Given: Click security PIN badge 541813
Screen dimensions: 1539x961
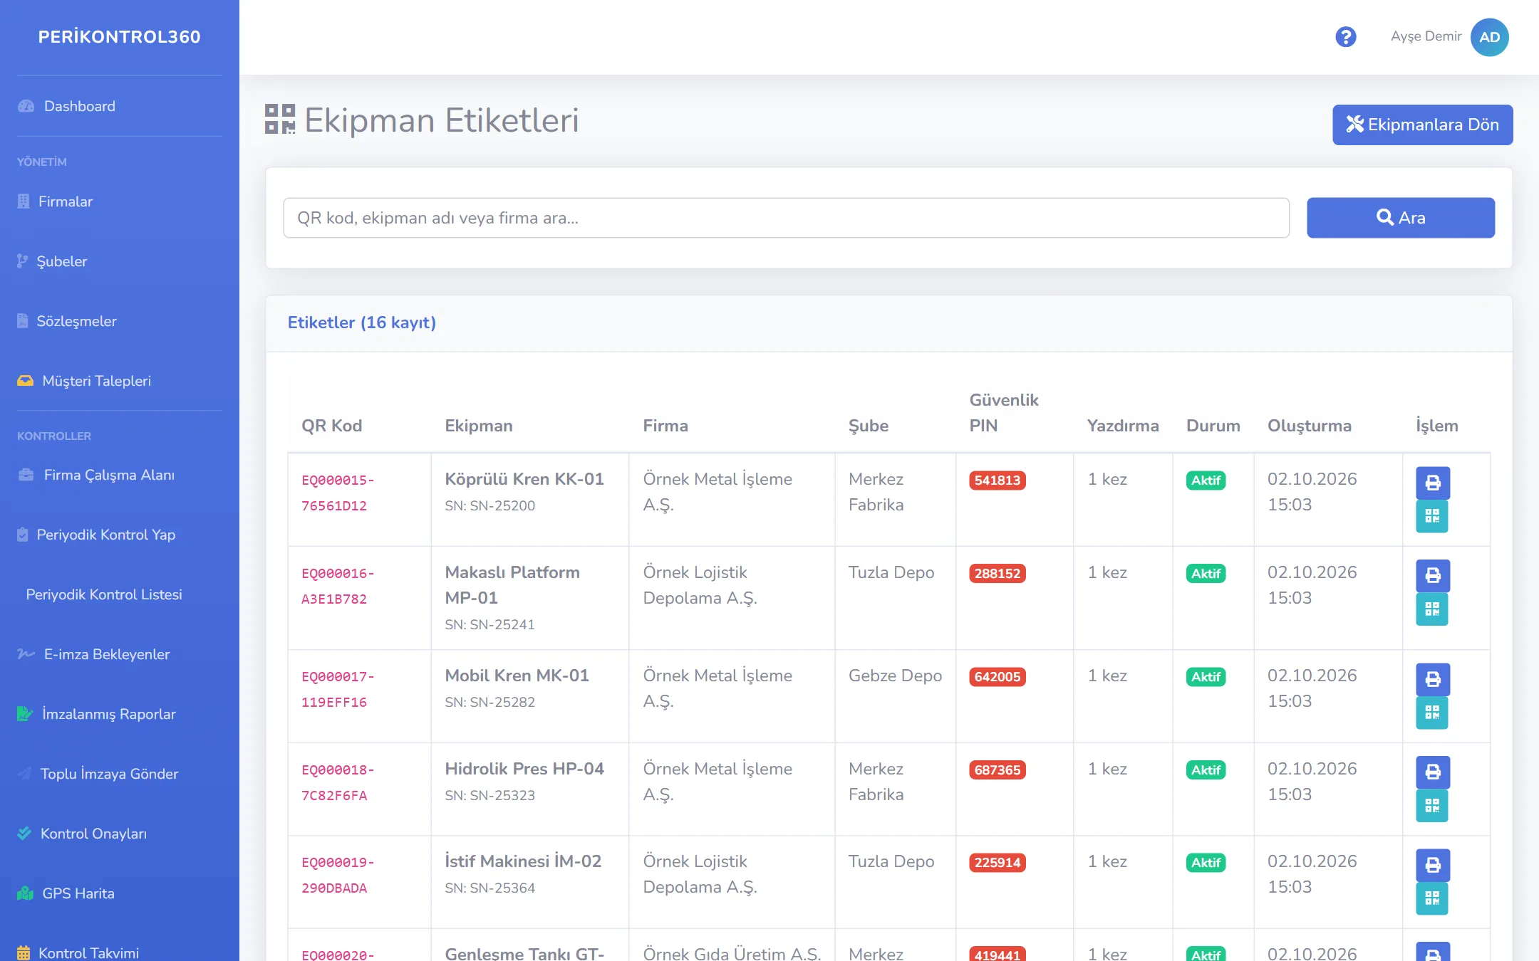Looking at the screenshot, I should point(997,480).
